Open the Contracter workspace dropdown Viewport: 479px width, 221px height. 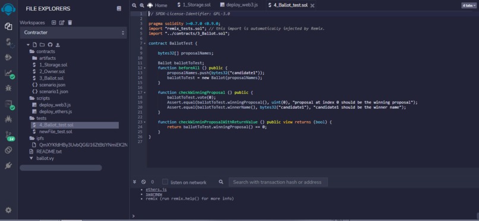(x=73, y=32)
